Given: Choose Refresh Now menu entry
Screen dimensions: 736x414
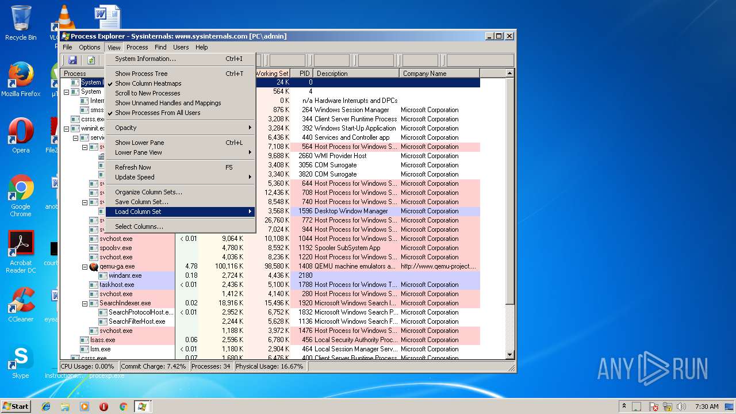Looking at the screenshot, I should click(x=180, y=167).
